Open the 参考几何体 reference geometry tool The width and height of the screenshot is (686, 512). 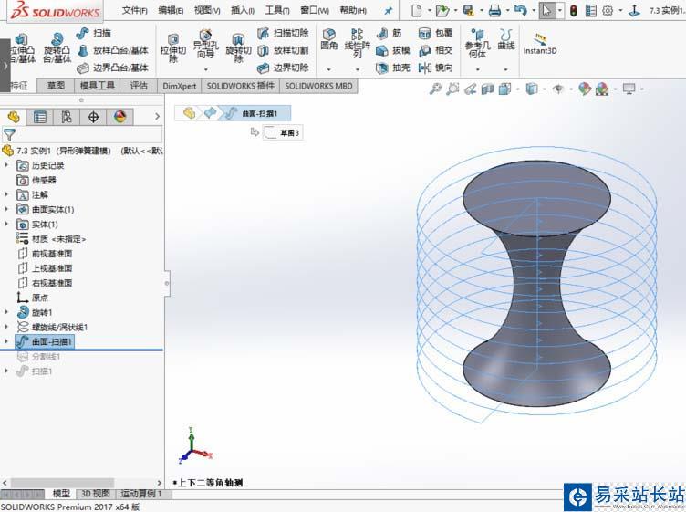477,44
